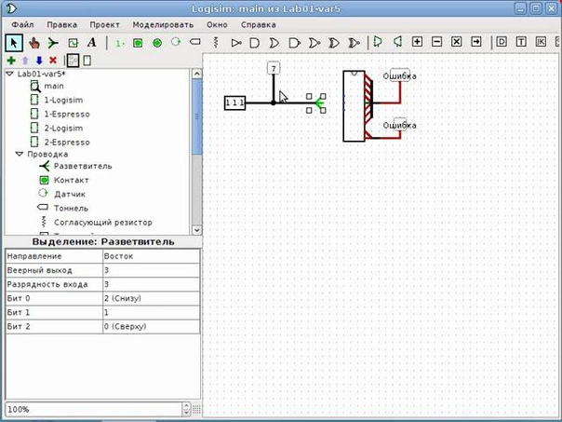Viewport: 562px width, 422px height.
Task: Select the multiplexer tool in toolbar
Action: (378, 42)
